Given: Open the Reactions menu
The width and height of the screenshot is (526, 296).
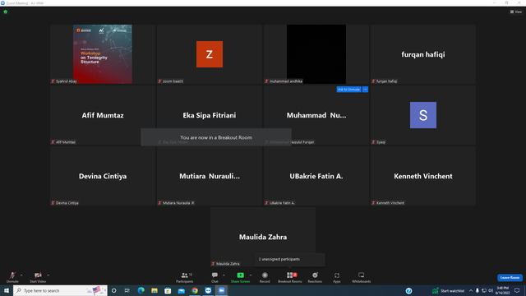Looking at the screenshot, I should click(315, 277).
